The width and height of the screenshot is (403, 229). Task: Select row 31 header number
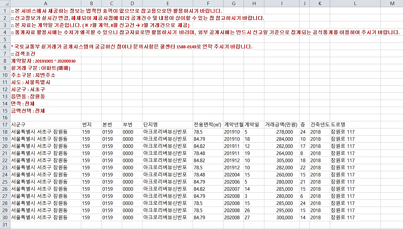(5, 224)
